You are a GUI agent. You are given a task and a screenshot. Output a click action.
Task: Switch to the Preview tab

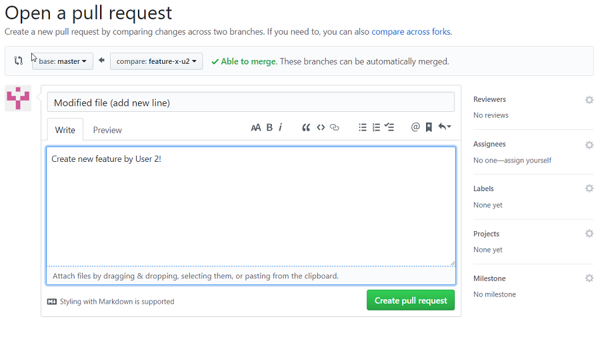(x=107, y=130)
